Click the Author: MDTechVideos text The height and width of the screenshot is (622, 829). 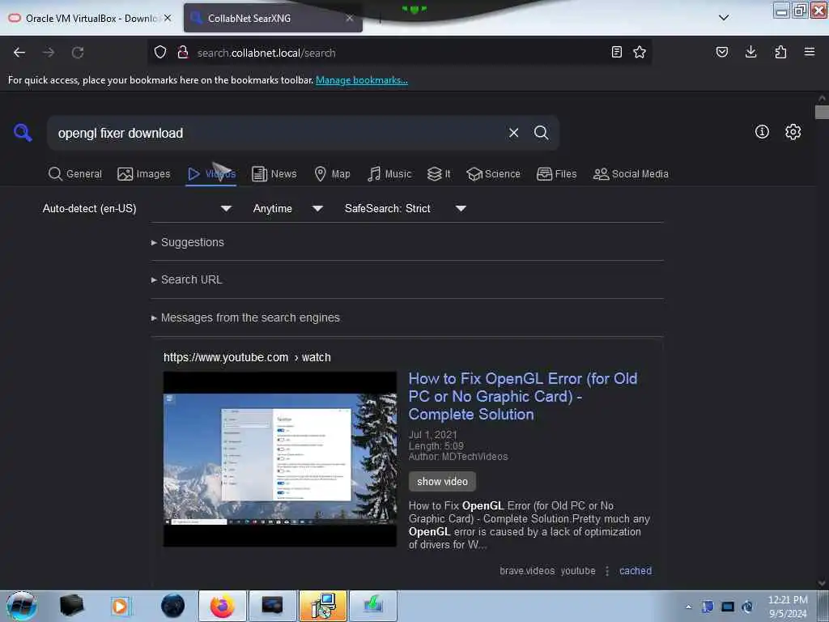coord(458,457)
